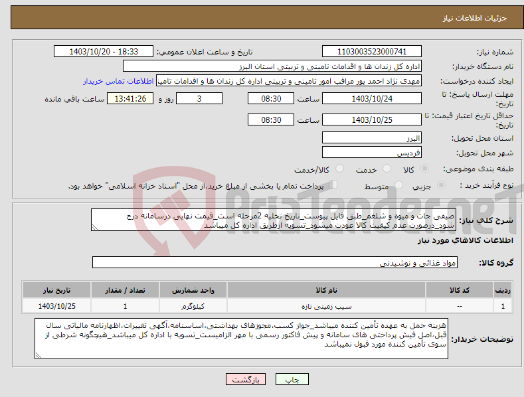Image resolution: width=524 pixels, height=397 pixels.
Task: Click the resize handle of the general description box
Action: click(95, 228)
